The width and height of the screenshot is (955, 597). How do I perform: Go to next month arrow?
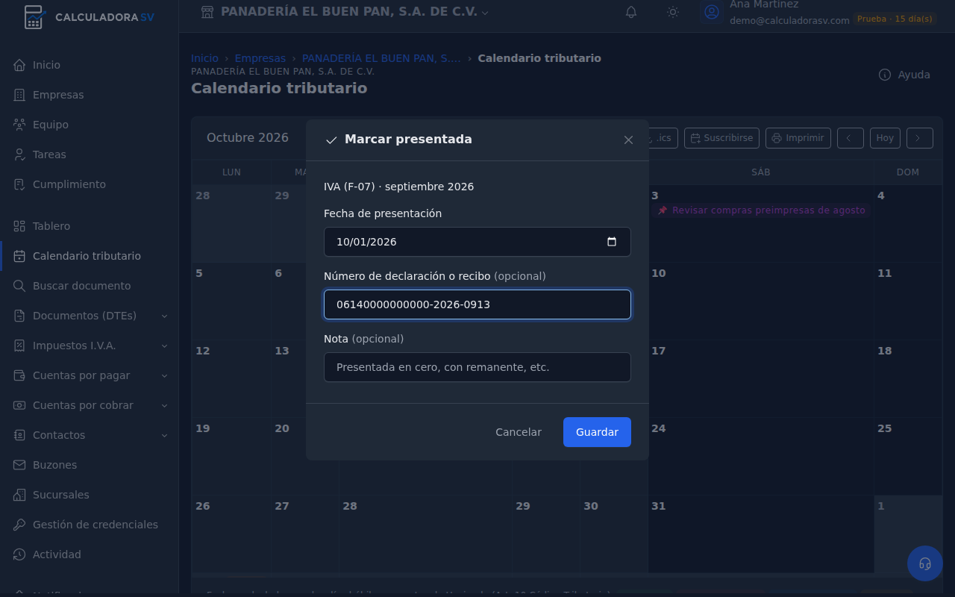[x=919, y=138]
